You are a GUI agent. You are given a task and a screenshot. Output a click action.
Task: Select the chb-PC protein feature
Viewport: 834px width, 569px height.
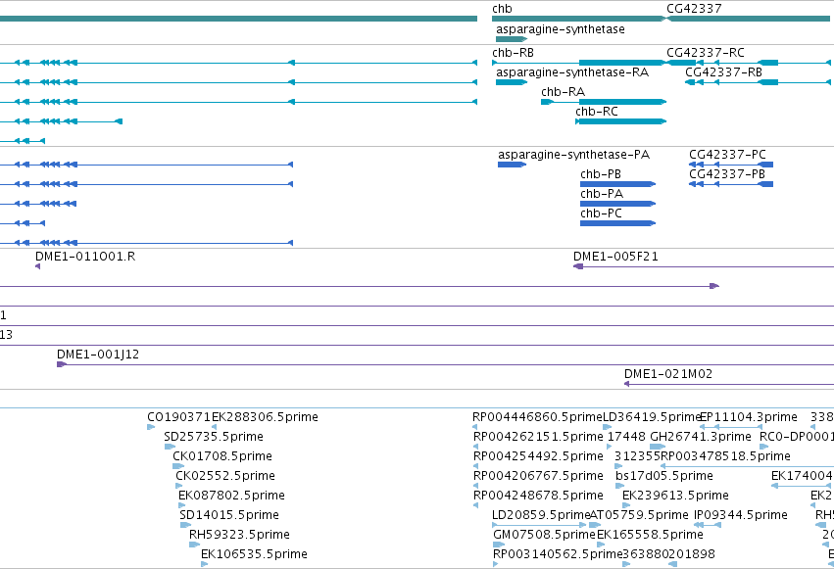(x=617, y=223)
